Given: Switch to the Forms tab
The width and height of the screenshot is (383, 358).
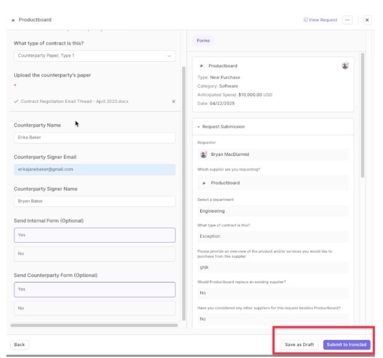Looking at the screenshot, I should point(203,41).
